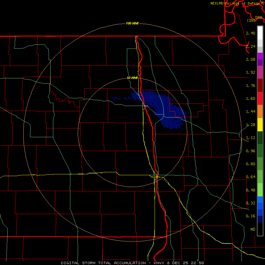The image size is (265, 265).
Task: Click the '50 NMI' range ring label
Action: click(x=132, y=78)
